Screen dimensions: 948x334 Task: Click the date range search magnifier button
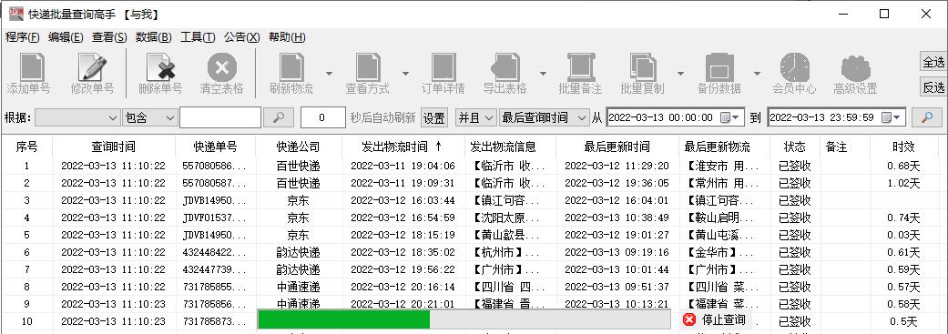(x=926, y=117)
